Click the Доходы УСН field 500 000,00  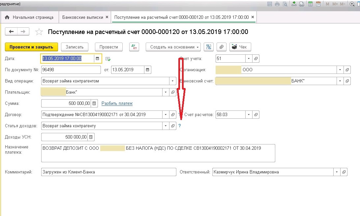click(x=65, y=137)
